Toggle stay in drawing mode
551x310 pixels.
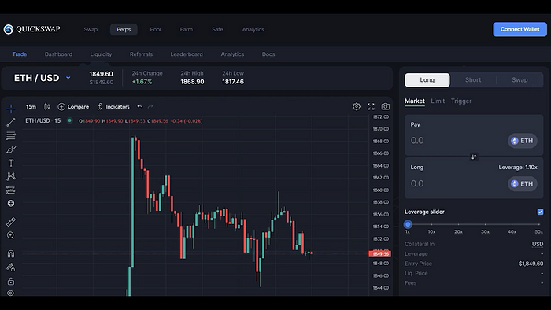(x=11, y=268)
